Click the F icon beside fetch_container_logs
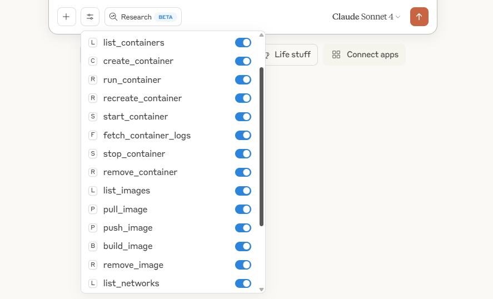Viewport: 493px width, 299px height. pos(93,135)
